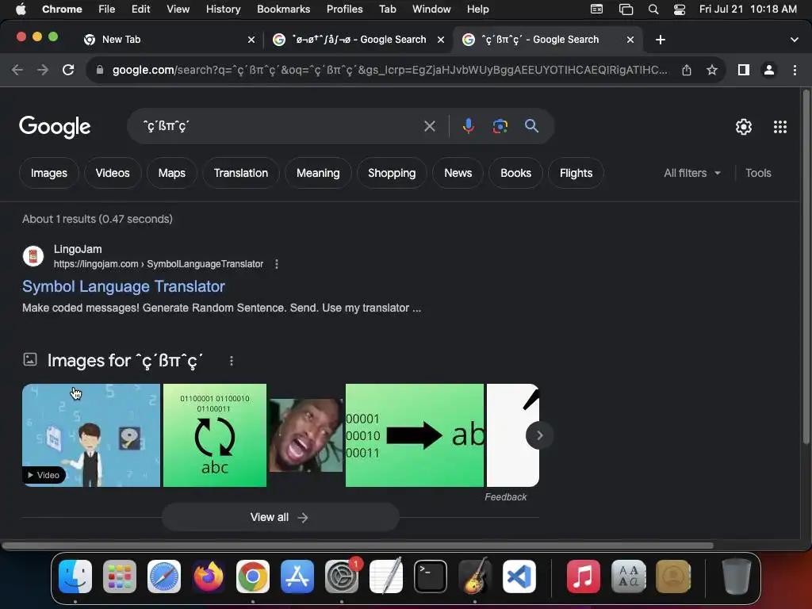Expand the All filters dropdown

pyautogui.click(x=691, y=173)
